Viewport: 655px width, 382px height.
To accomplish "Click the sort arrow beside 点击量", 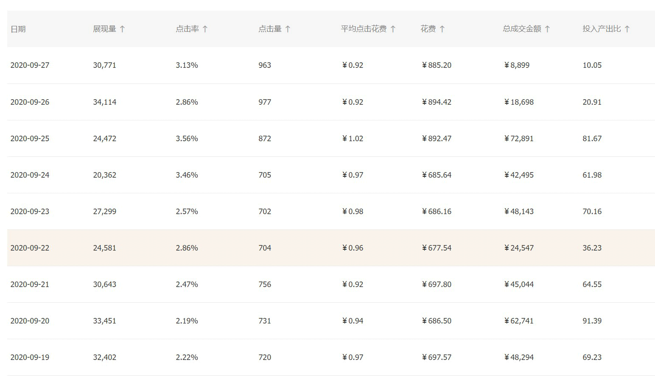I will (288, 29).
